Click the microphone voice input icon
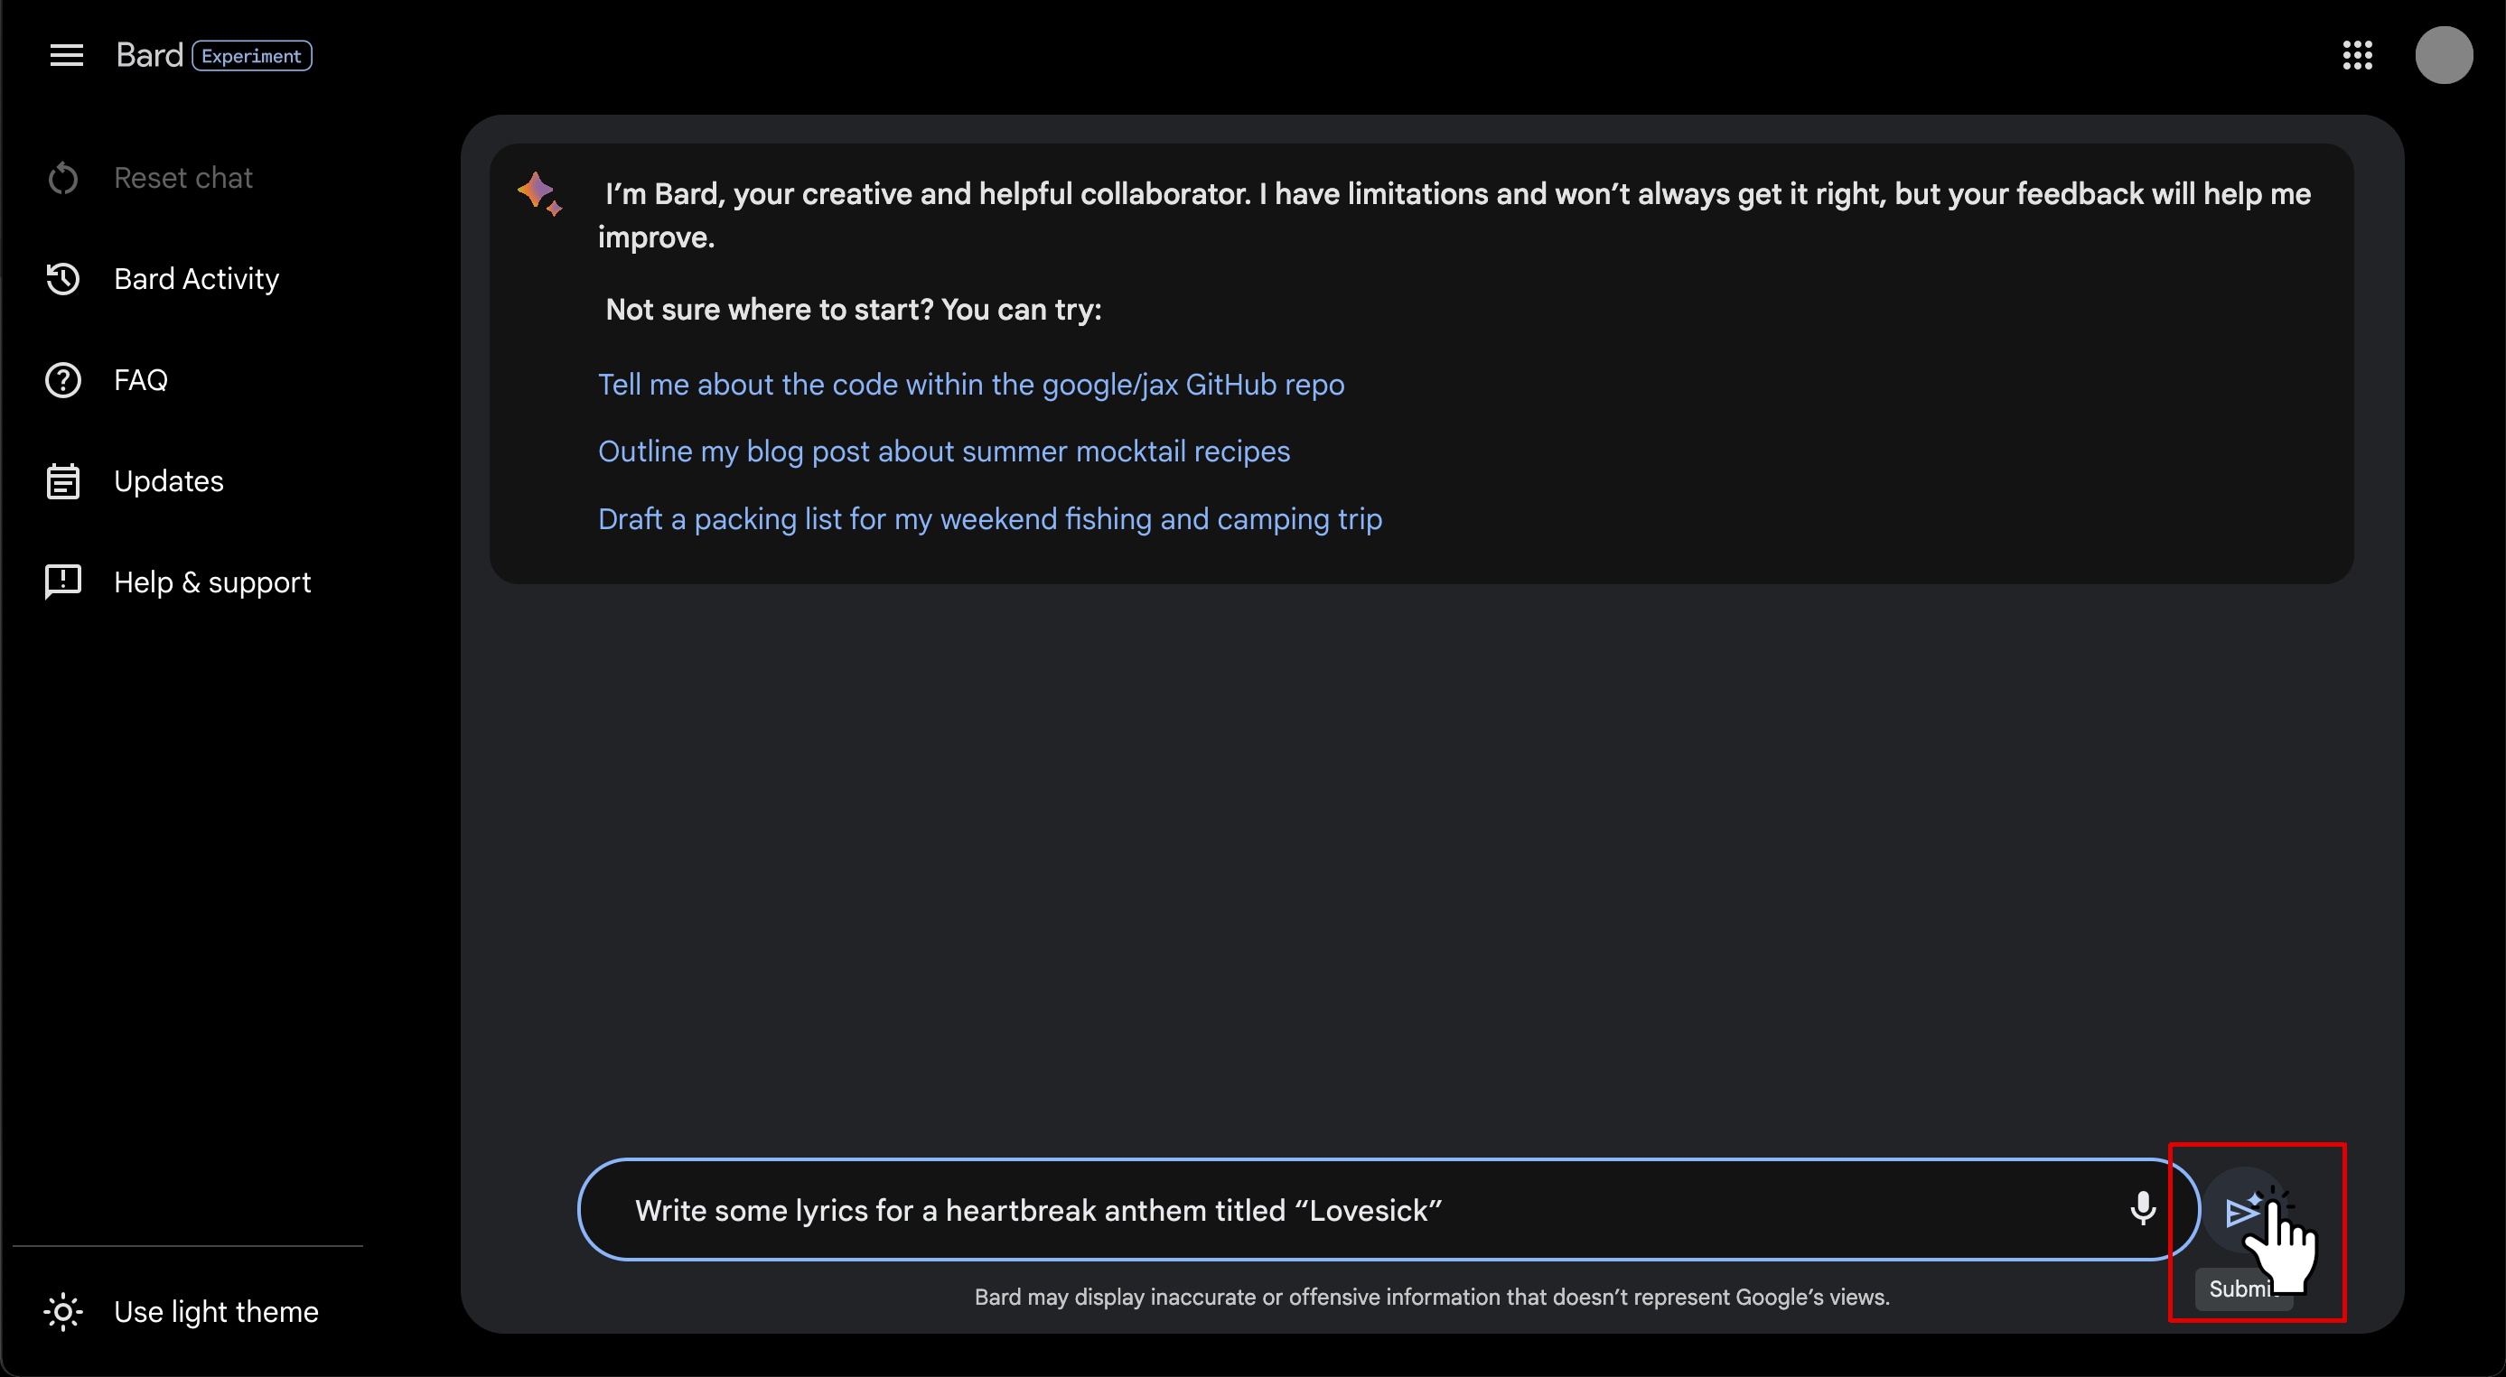 tap(2142, 1208)
